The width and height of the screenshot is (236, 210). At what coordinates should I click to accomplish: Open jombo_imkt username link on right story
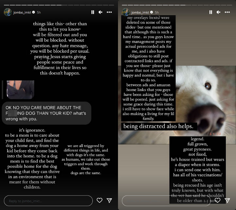140,12
